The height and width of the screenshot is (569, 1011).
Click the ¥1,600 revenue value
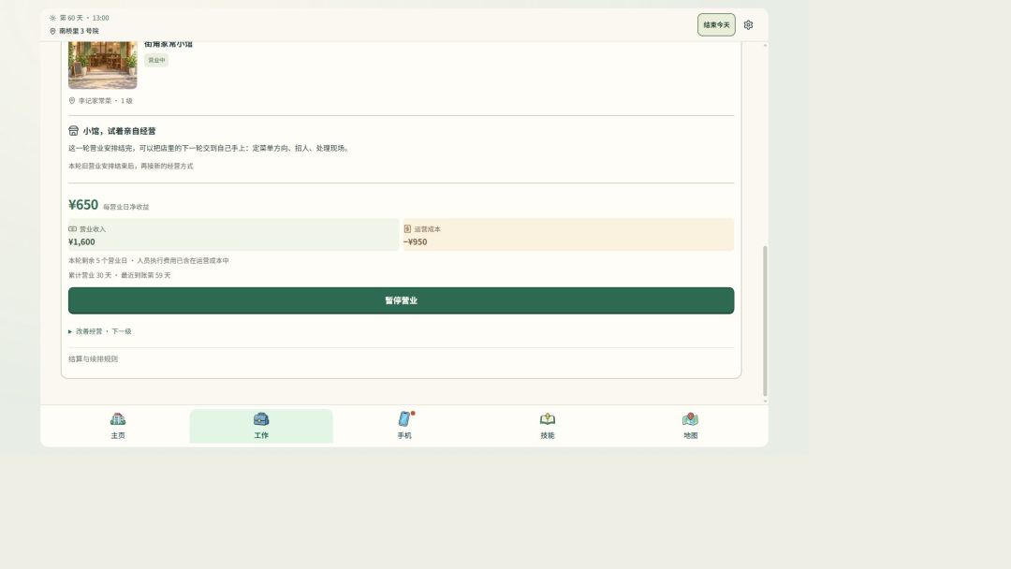click(x=81, y=242)
